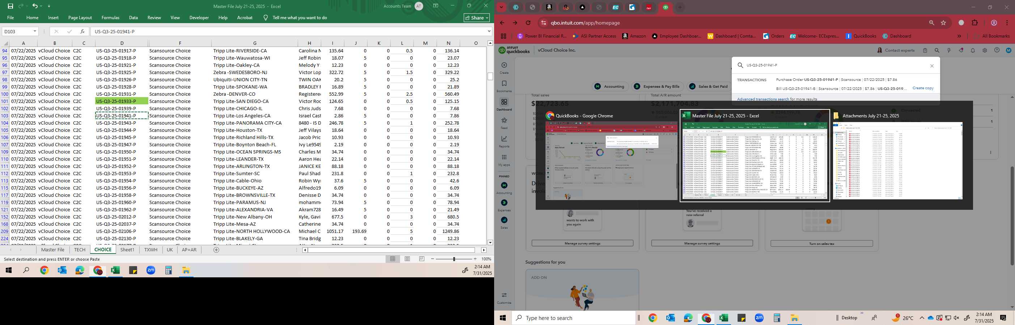Viewport: 1015px width, 325px height.
Task: Click the zoom in plus button in Excel
Action: (x=475, y=259)
